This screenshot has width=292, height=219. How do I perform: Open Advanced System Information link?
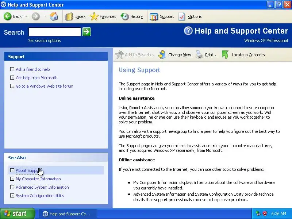tap(42, 187)
